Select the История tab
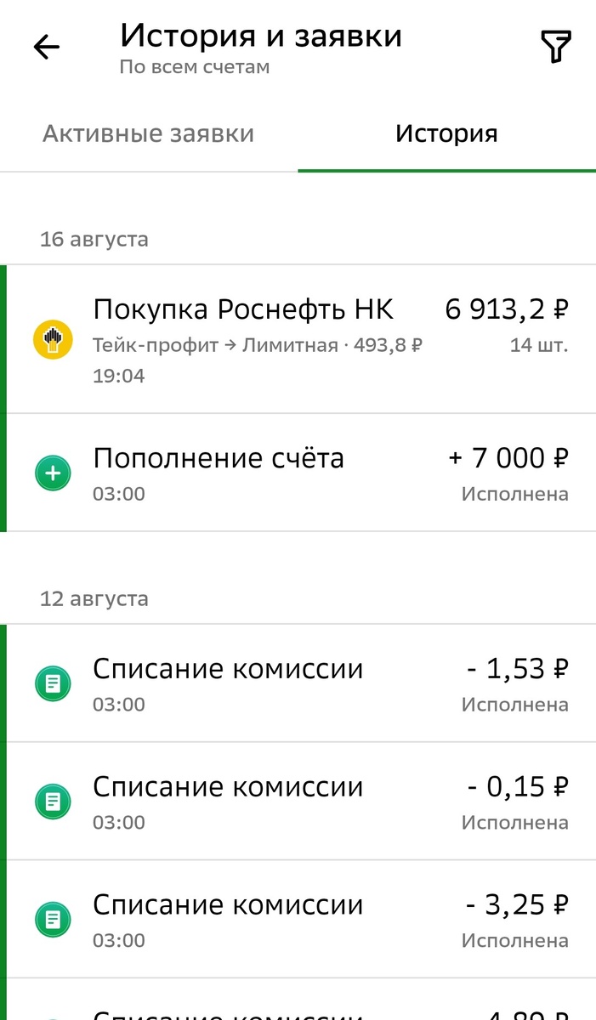The image size is (596, 1020). click(x=446, y=133)
